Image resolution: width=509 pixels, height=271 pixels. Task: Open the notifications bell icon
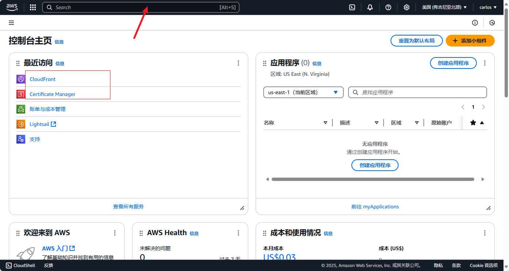pos(370,7)
